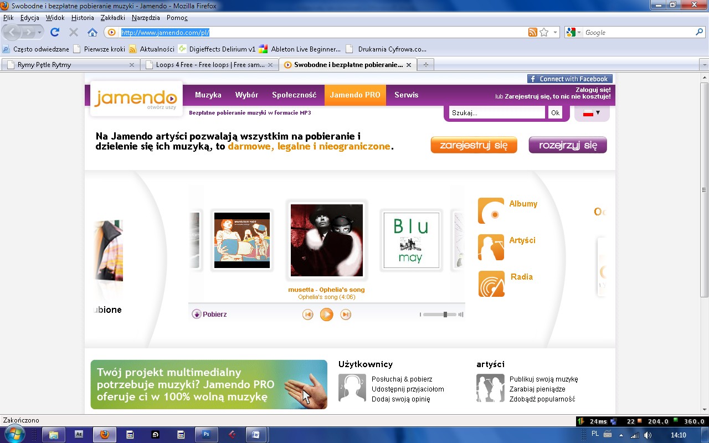This screenshot has height=443, width=709.
Task: Open the Zakładki menu
Action: (113, 18)
